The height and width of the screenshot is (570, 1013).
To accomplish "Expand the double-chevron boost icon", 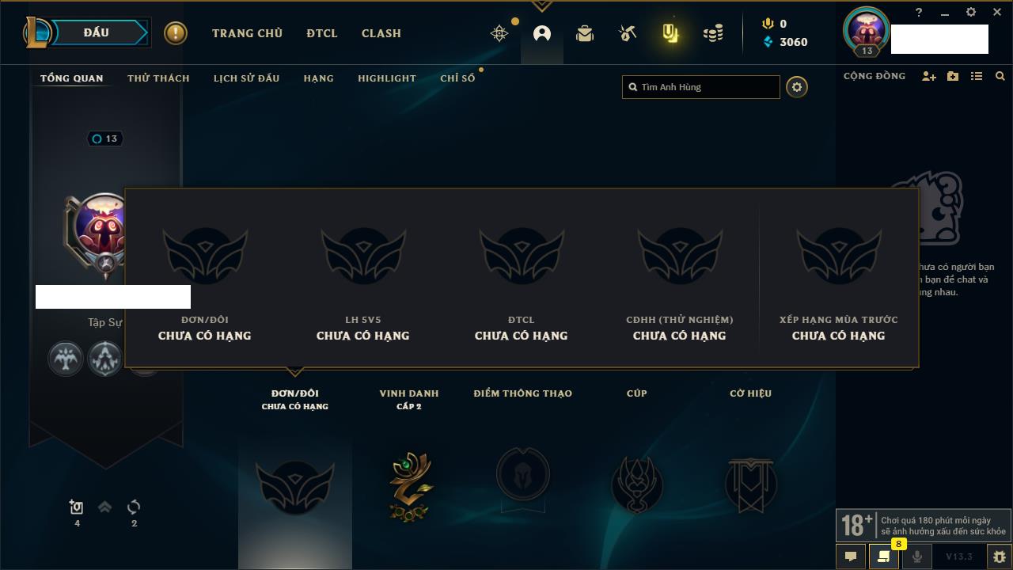I will coord(104,507).
